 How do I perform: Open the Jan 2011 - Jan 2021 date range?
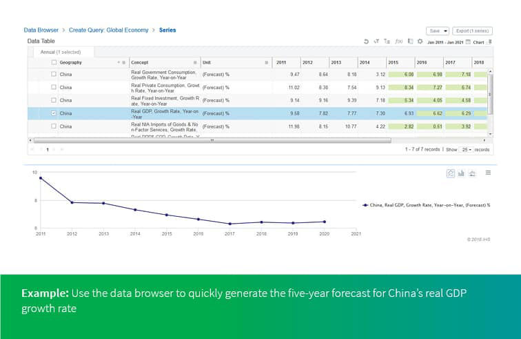(x=445, y=42)
